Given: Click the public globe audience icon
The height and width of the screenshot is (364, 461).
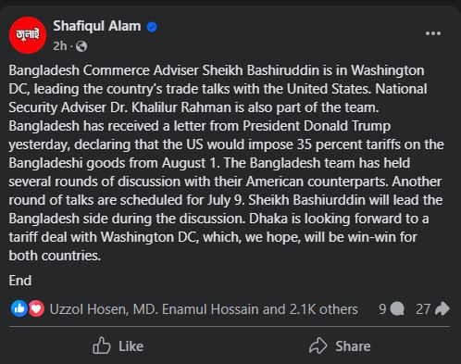Looking at the screenshot, I should click(81, 46).
